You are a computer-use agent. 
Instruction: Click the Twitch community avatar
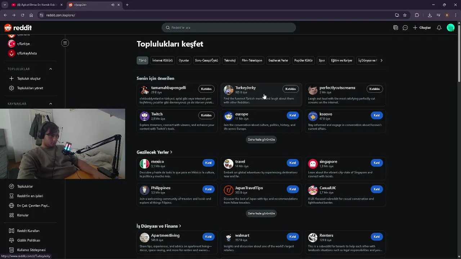[x=144, y=116]
